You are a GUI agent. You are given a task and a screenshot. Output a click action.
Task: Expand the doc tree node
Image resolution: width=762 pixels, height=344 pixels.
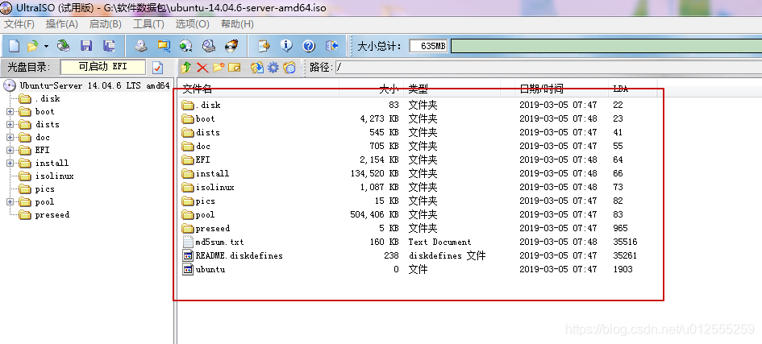[10, 137]
